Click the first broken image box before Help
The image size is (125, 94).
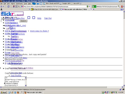pos(29,18)
